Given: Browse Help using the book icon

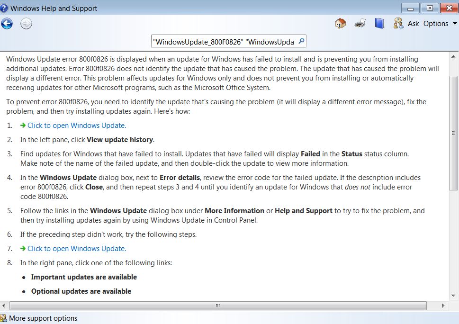Looking at the screenshot, I should pyautogui.click(x=379, y=23).
